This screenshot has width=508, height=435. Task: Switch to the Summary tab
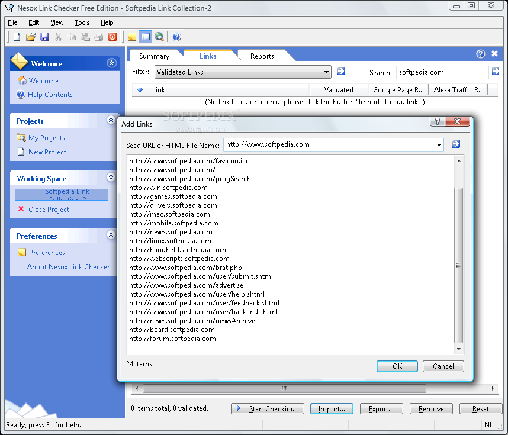pos(154,56)
